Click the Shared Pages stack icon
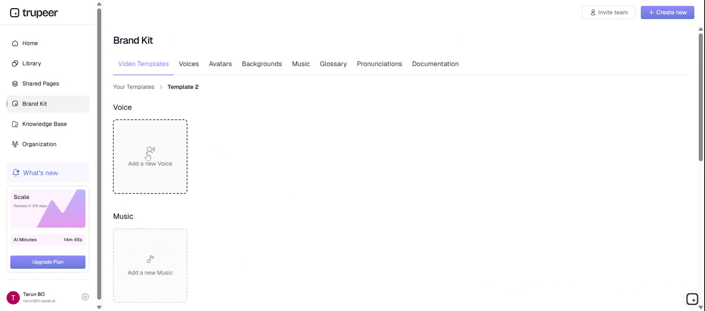The height and width of the screenshot is (311, 705). (15, 84)
